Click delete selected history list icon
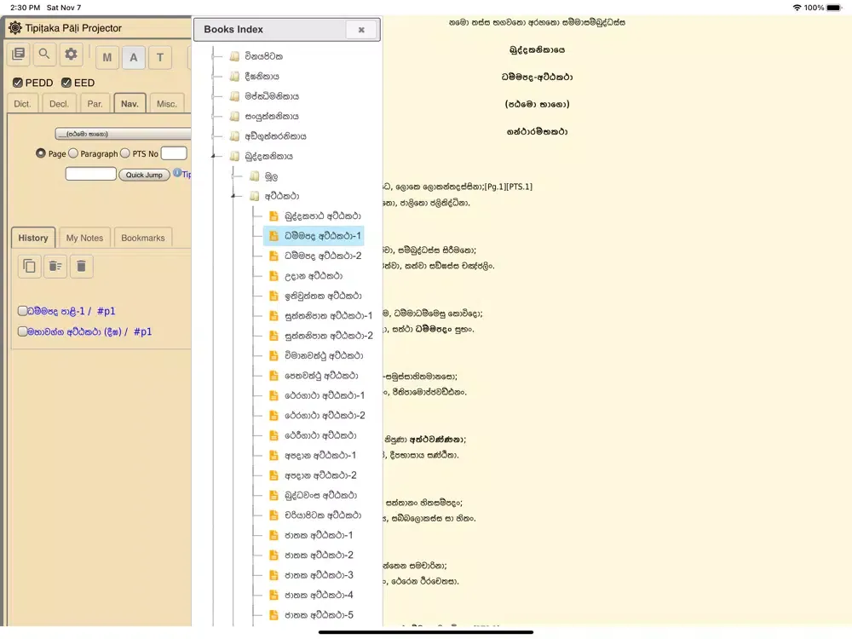The width and height of the screenshot is (852, 639). [55, 266]
